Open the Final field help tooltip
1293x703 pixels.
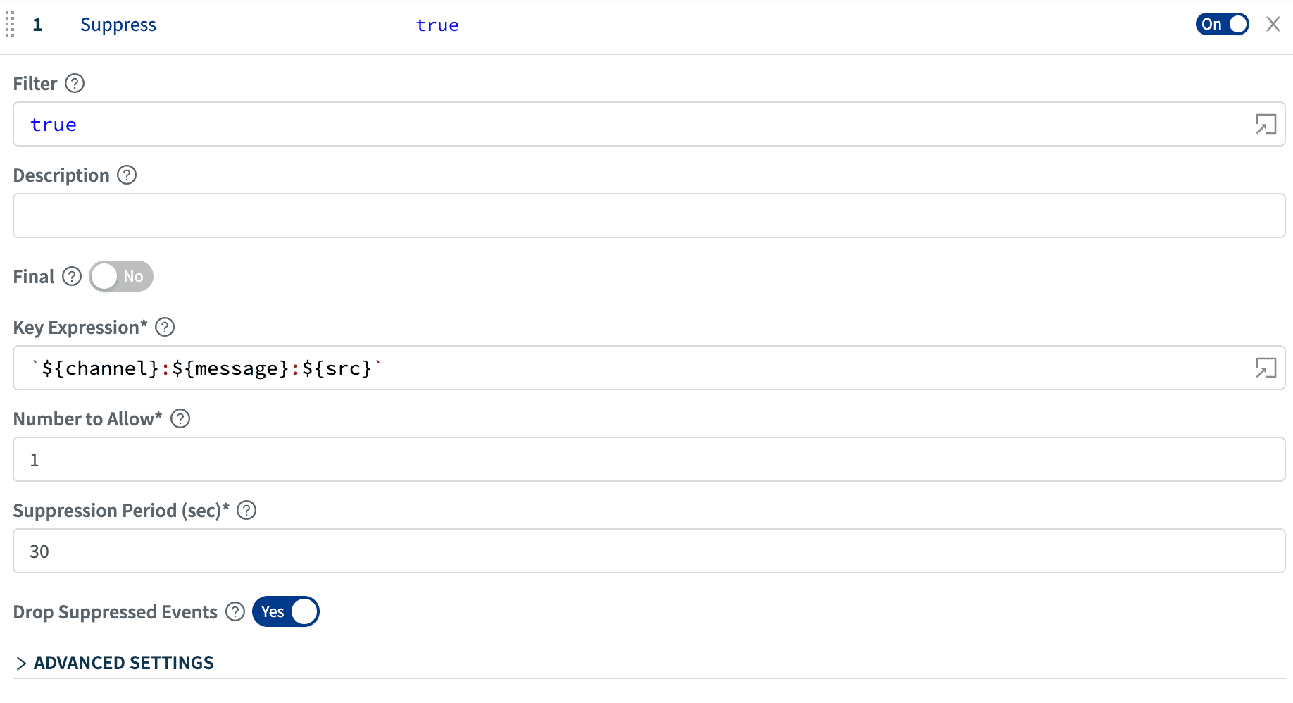coord(71,276)
